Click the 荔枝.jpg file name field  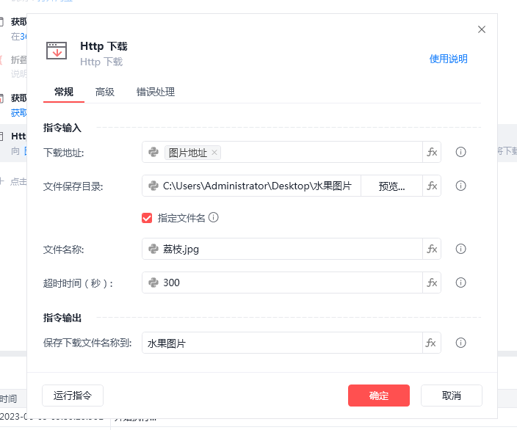coord(282,249)
